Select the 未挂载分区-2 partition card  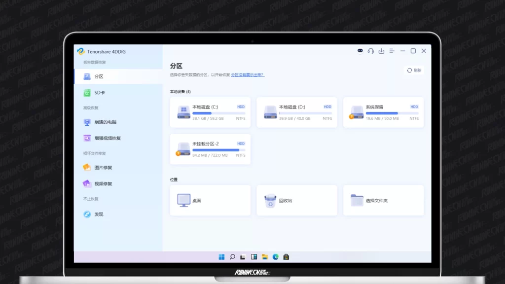[x=210, y=149]
